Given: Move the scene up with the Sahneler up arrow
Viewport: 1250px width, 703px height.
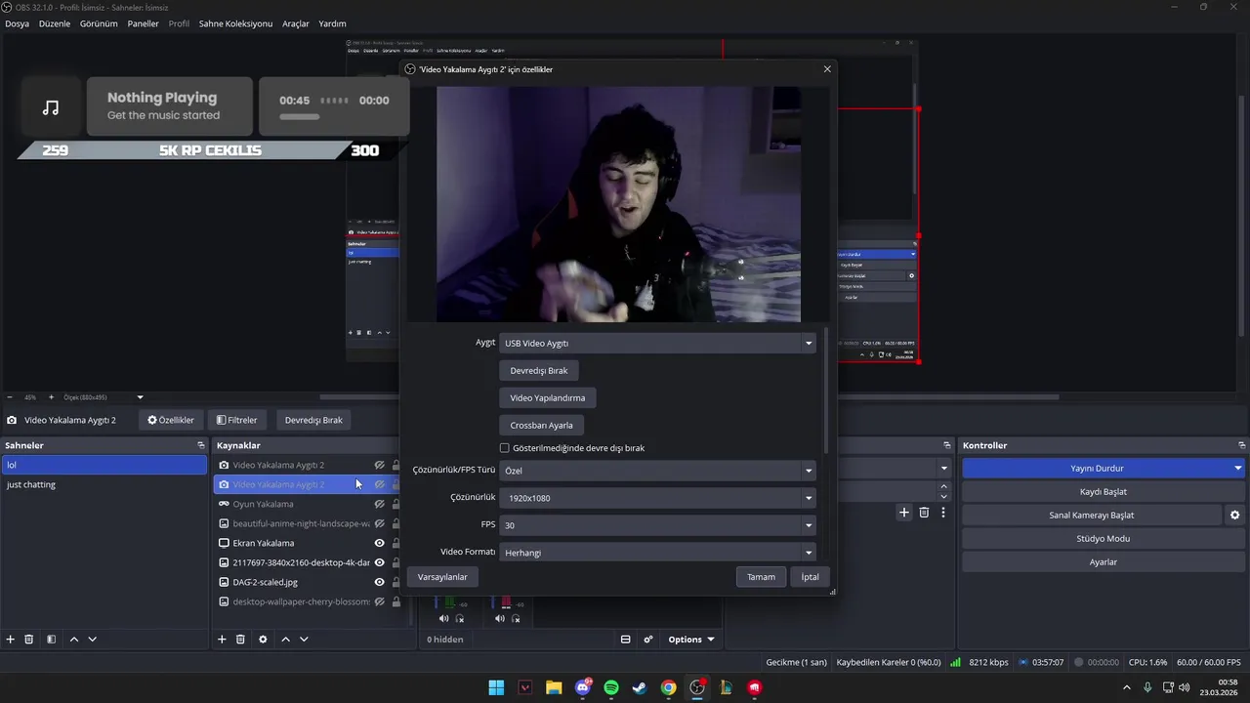Looking at the screenshot, I should 74,640.
